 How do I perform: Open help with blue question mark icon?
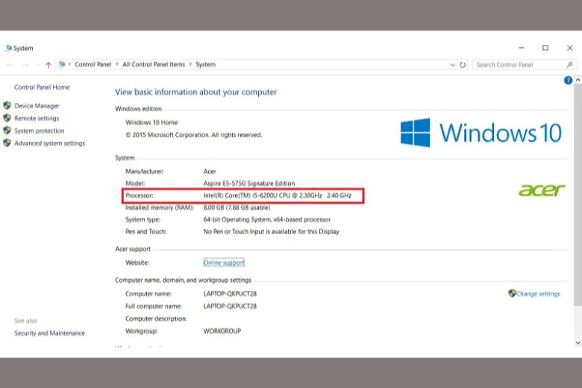[568, 80]
